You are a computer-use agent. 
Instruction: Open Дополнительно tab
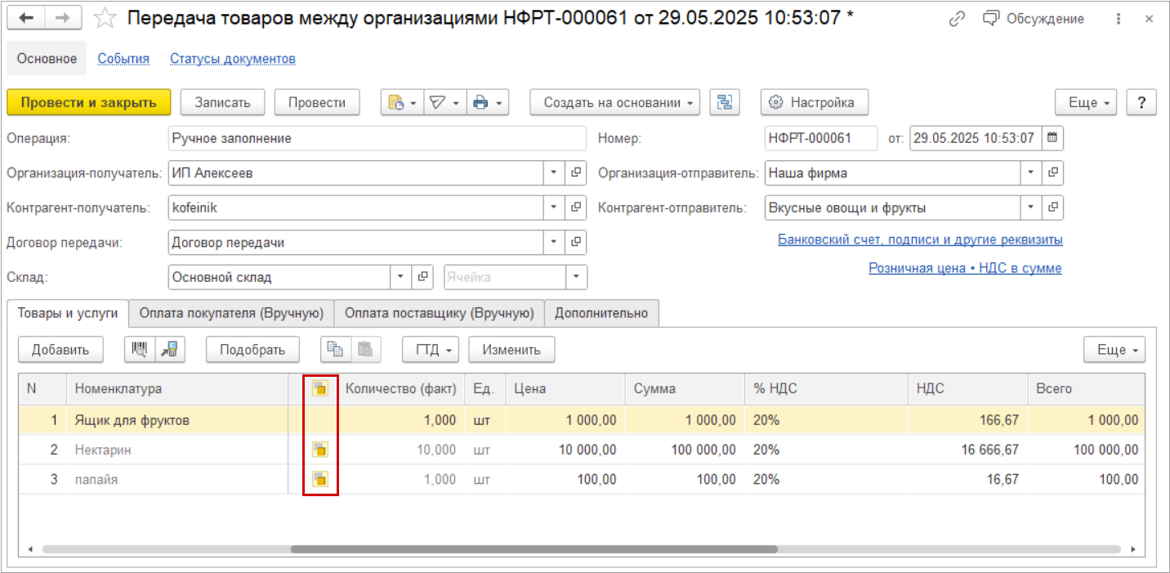coord(602,313)
